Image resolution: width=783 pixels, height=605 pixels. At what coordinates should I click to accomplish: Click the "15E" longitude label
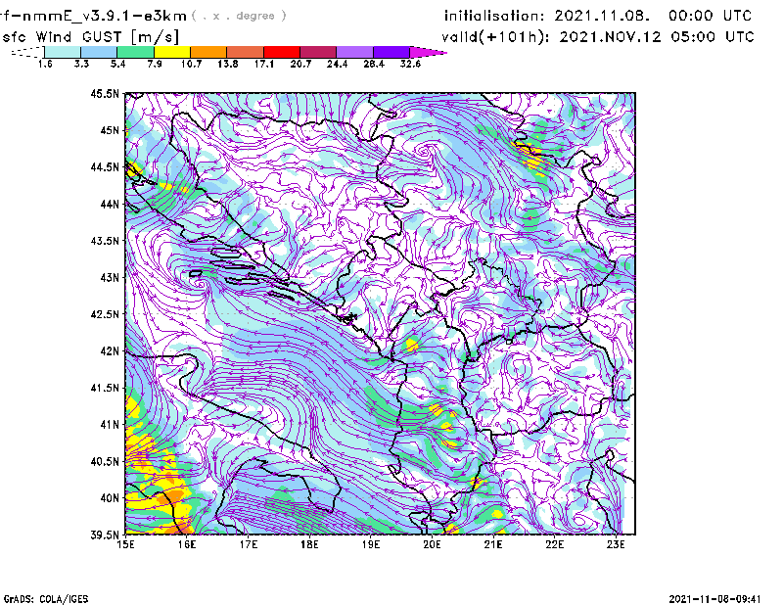tap(125, 544)
